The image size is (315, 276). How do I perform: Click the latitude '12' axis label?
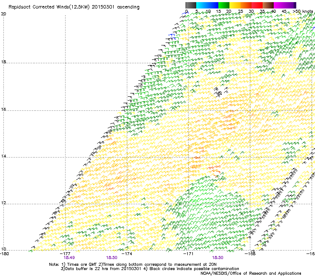3,203
